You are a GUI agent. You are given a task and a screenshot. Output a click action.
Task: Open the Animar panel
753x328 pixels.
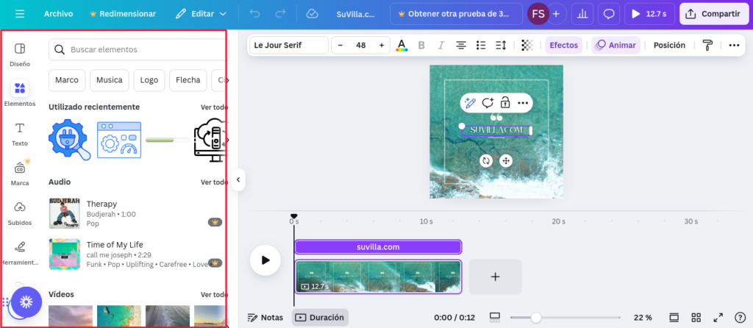[615, 45]
